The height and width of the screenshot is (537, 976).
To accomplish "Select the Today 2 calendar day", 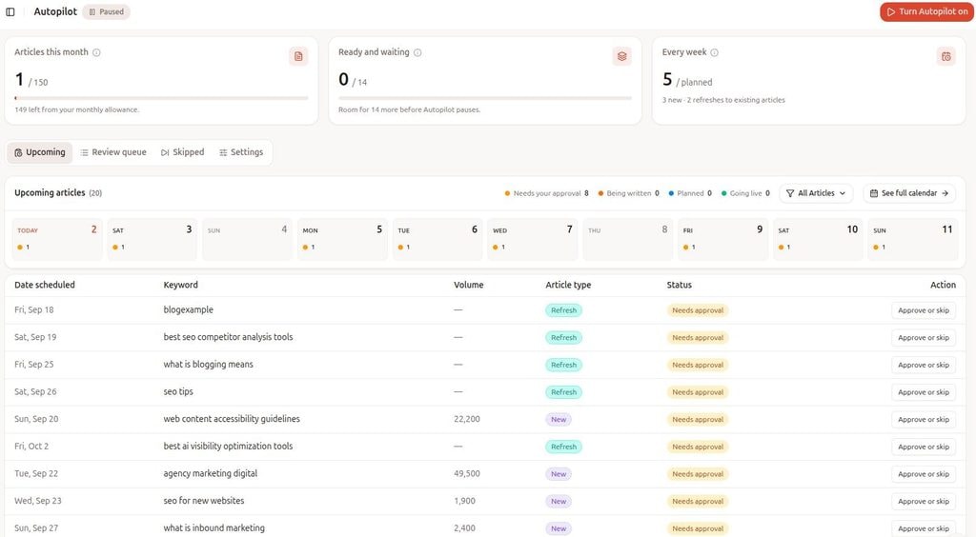I will 57,239.
